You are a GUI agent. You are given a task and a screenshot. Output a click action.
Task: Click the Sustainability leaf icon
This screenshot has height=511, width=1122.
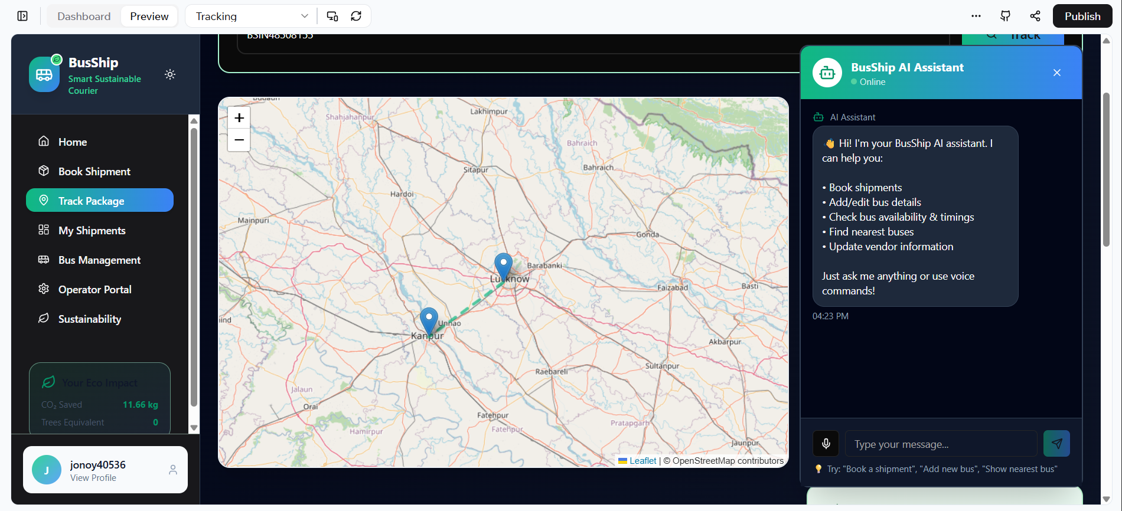(44, 318)
